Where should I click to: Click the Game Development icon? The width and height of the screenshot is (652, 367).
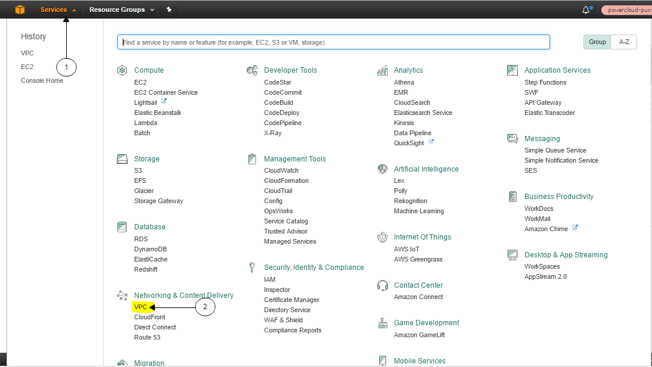pos(383,323)
